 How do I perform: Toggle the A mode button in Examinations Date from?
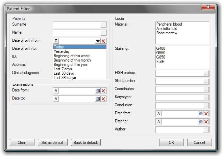56,91
